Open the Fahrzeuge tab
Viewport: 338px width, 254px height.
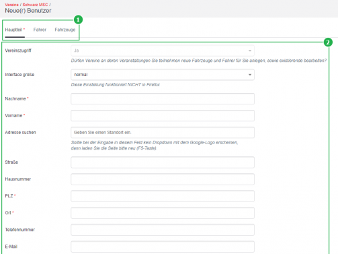[65, 30]
